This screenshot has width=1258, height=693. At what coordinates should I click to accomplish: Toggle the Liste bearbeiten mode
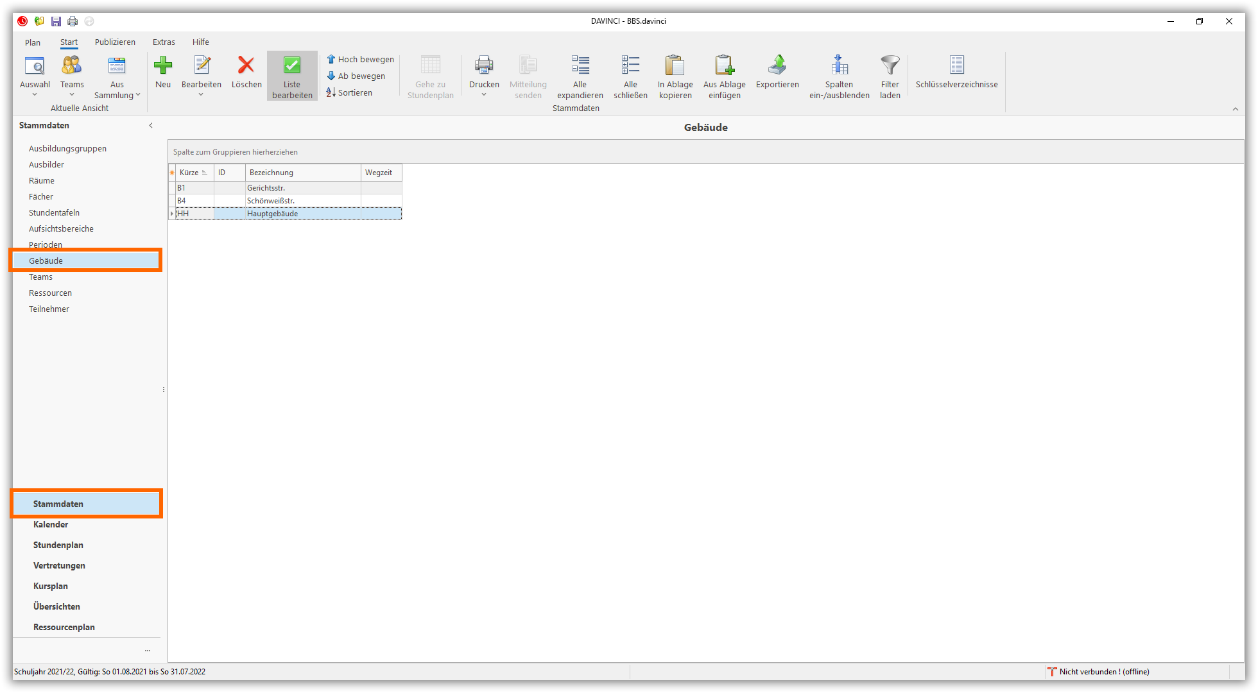tap(292, 76)
